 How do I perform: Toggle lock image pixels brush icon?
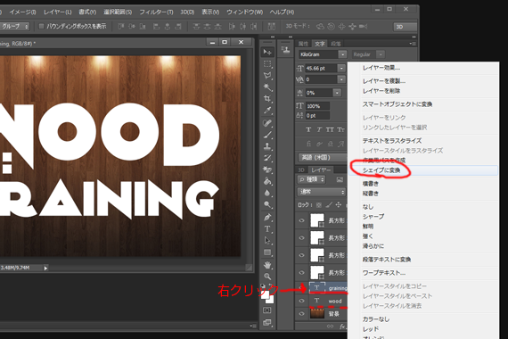[329, 204]
